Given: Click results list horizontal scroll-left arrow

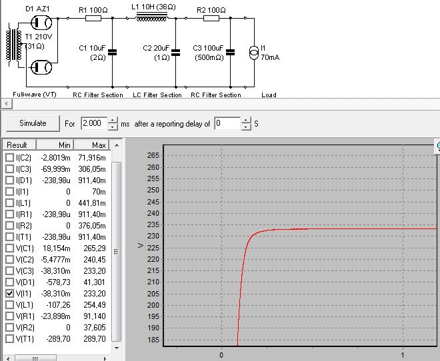Looking at the screenshot, I should [x=7, y=358].
